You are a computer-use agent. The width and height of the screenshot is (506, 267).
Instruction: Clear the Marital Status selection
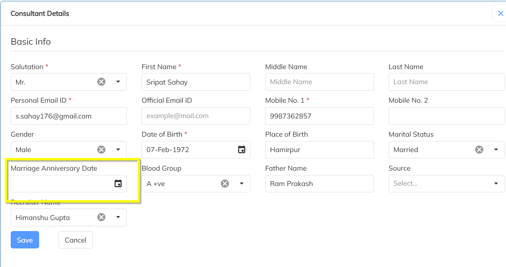[479, 150]
